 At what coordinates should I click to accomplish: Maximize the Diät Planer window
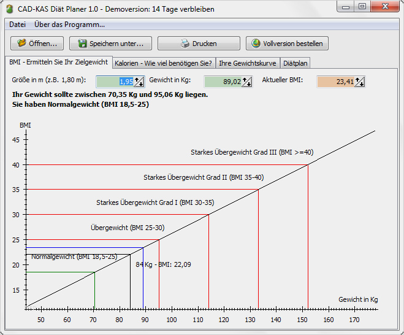(x=362, y=6)
